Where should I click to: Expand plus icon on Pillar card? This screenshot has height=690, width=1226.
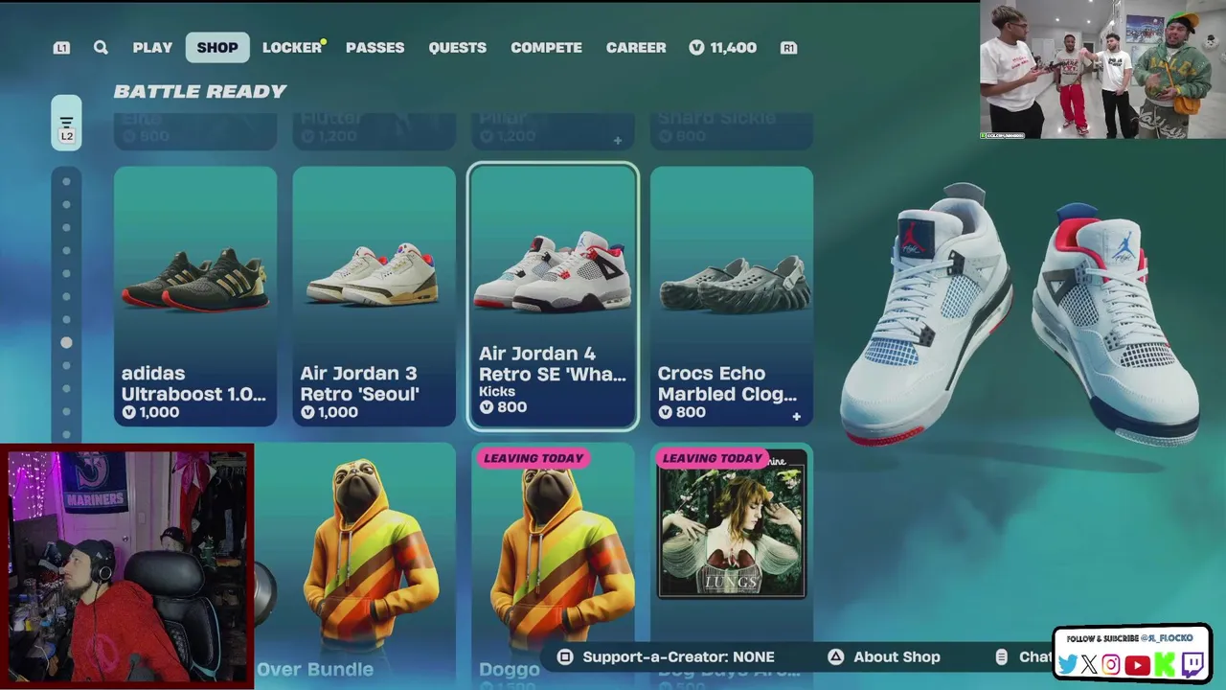tap(618, 141)
